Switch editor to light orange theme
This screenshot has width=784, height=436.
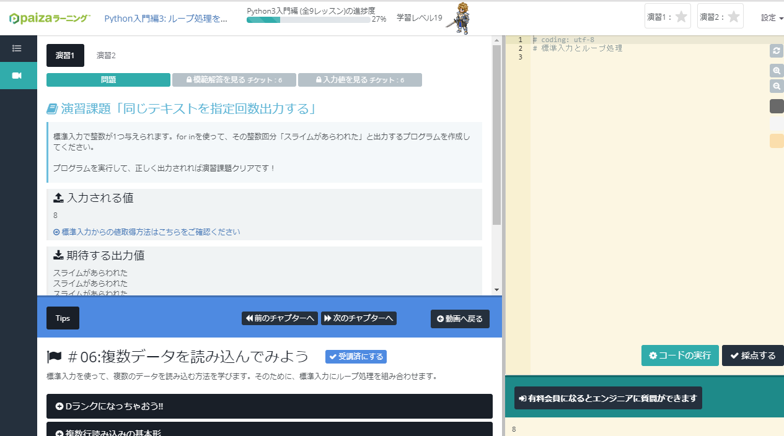[x=776, y=141]
